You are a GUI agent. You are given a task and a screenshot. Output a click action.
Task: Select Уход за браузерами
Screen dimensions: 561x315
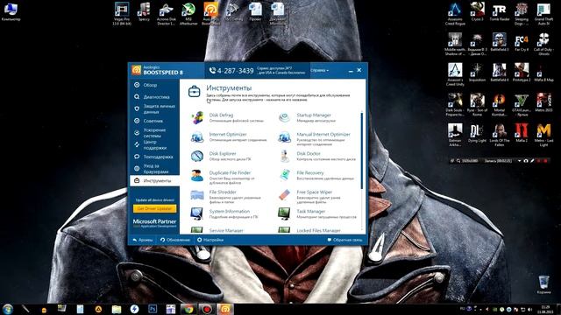click(154, 169)
